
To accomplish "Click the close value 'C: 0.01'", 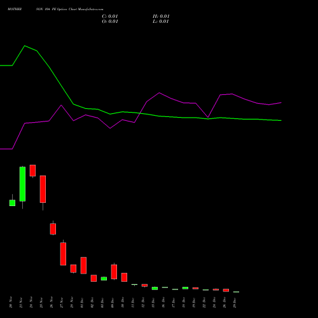I will pos(110,17).
